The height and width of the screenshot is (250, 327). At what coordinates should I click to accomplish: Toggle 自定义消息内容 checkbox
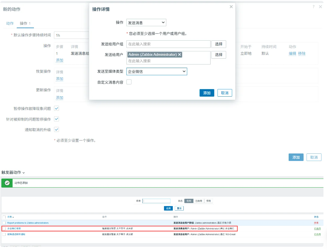[x=129, y=82]
